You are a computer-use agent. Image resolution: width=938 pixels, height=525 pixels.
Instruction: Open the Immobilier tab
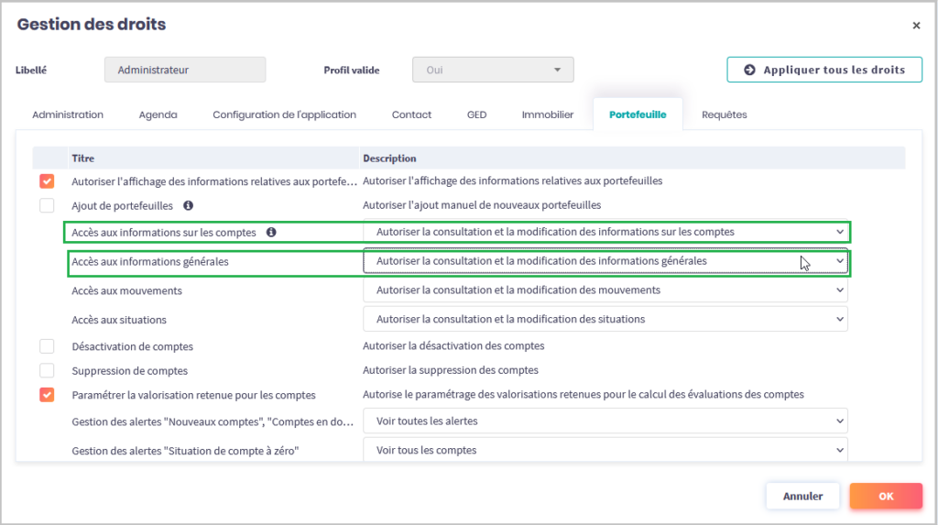point(548,115)
